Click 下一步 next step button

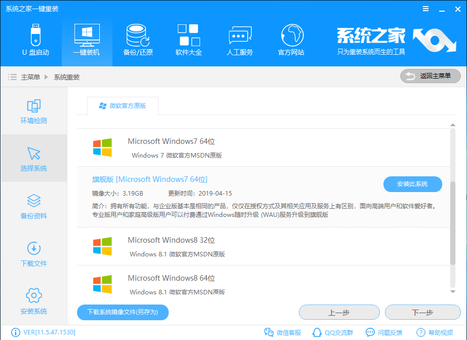422,312
